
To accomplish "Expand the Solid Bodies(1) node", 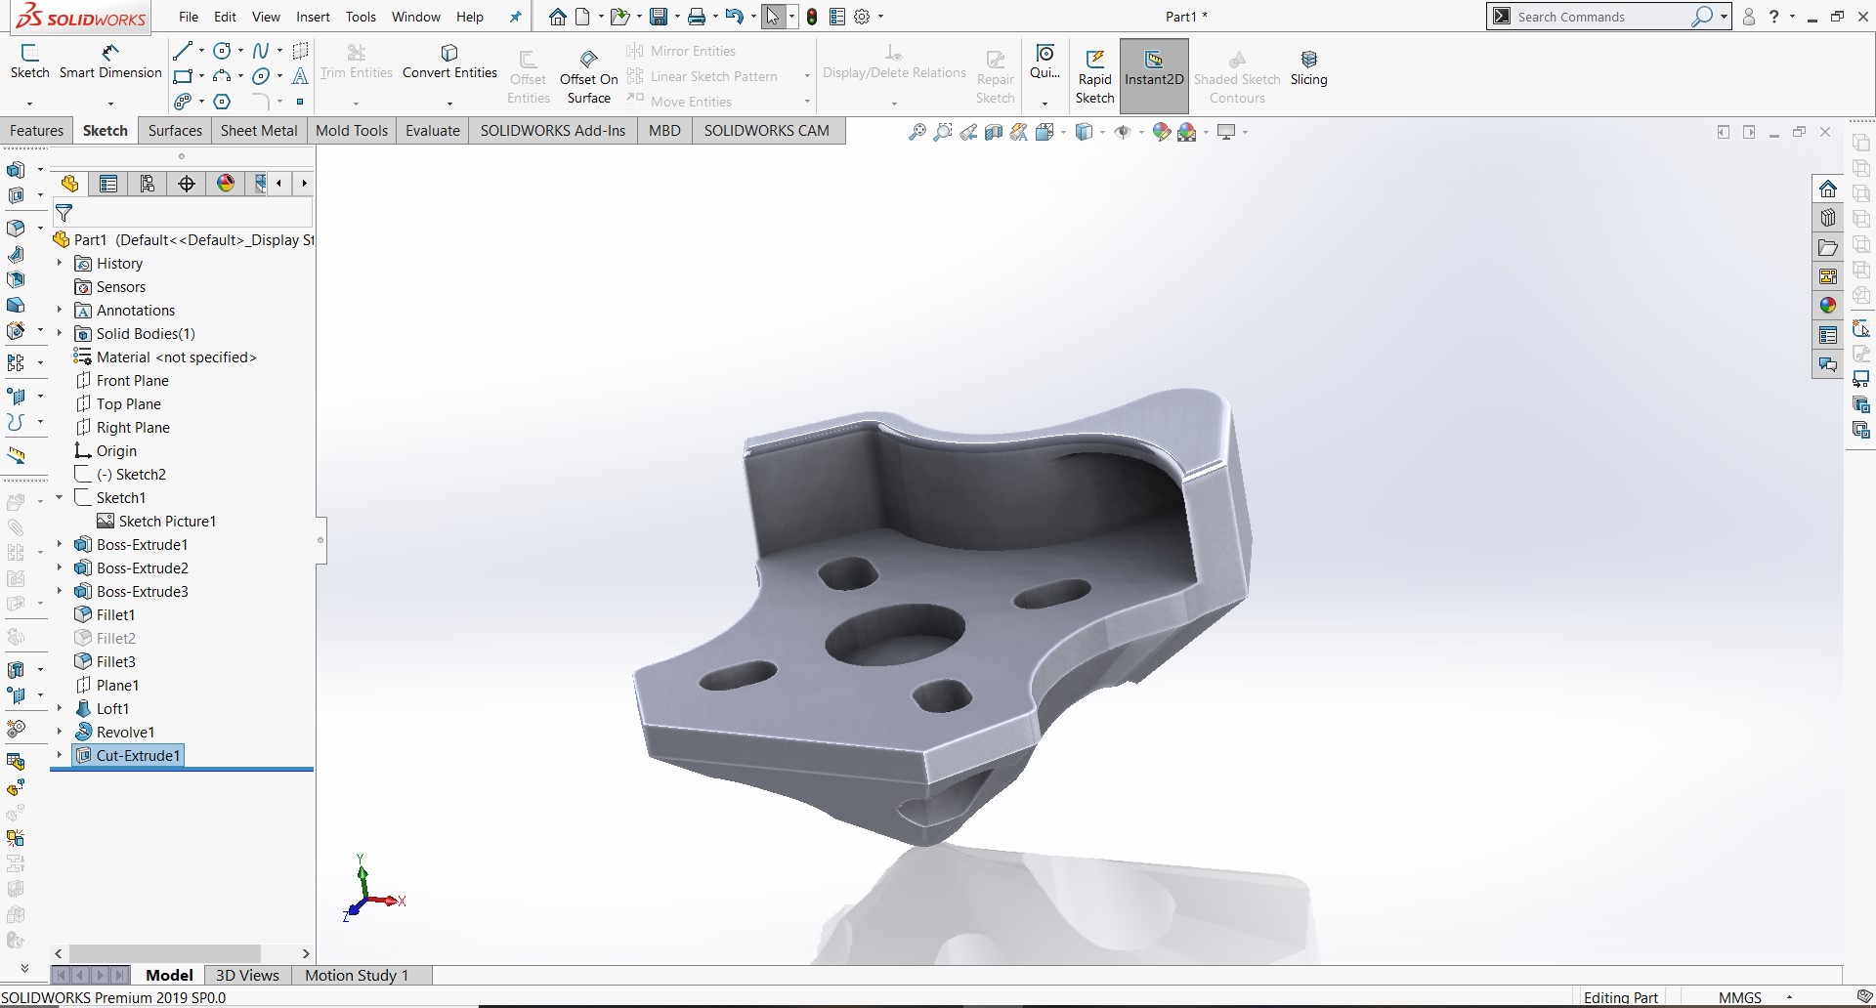I will [x=60, y=334].
